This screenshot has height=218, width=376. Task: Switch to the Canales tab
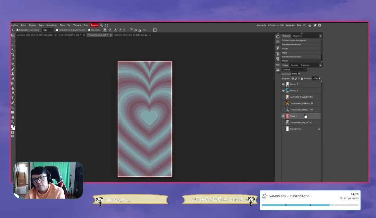[x=294, y=65]
